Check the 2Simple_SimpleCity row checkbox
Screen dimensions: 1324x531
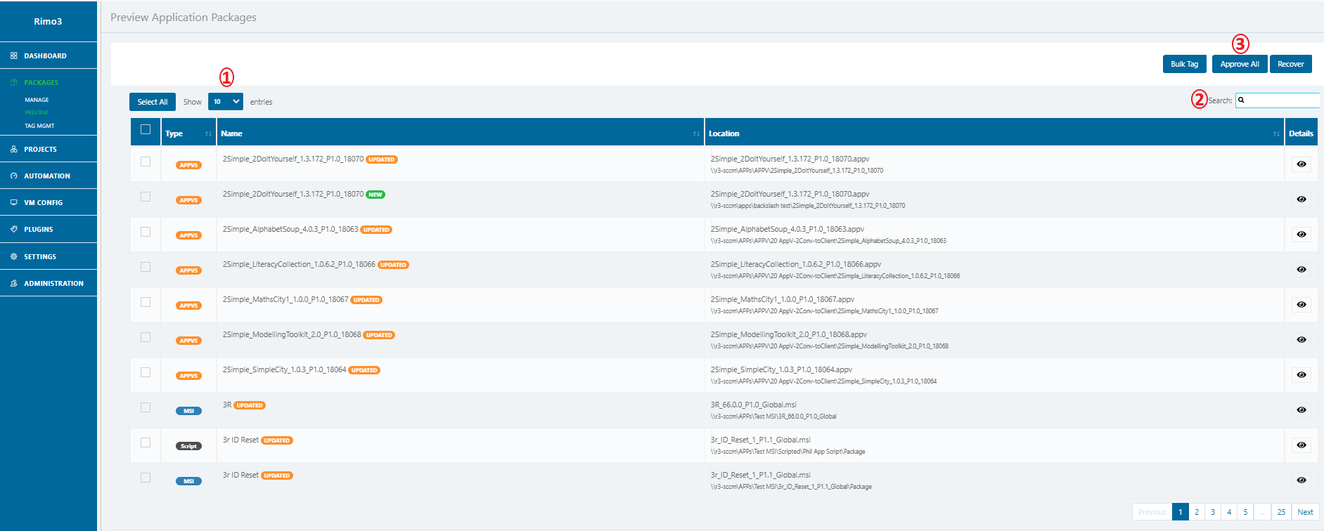coord(146,372)
